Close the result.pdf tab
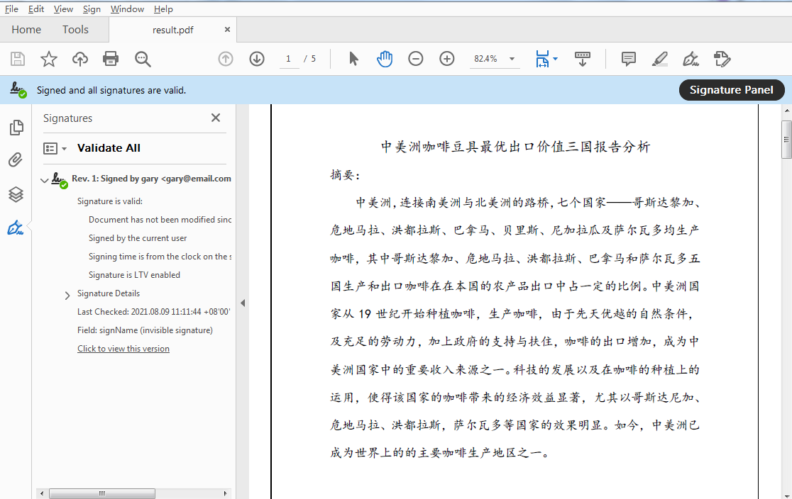 [x=227, y=30]
